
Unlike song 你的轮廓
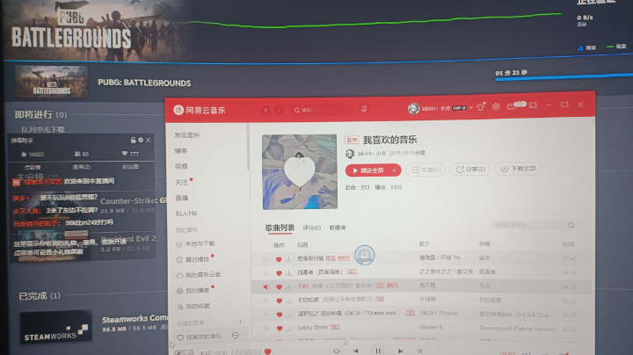[x=279, y=301]
